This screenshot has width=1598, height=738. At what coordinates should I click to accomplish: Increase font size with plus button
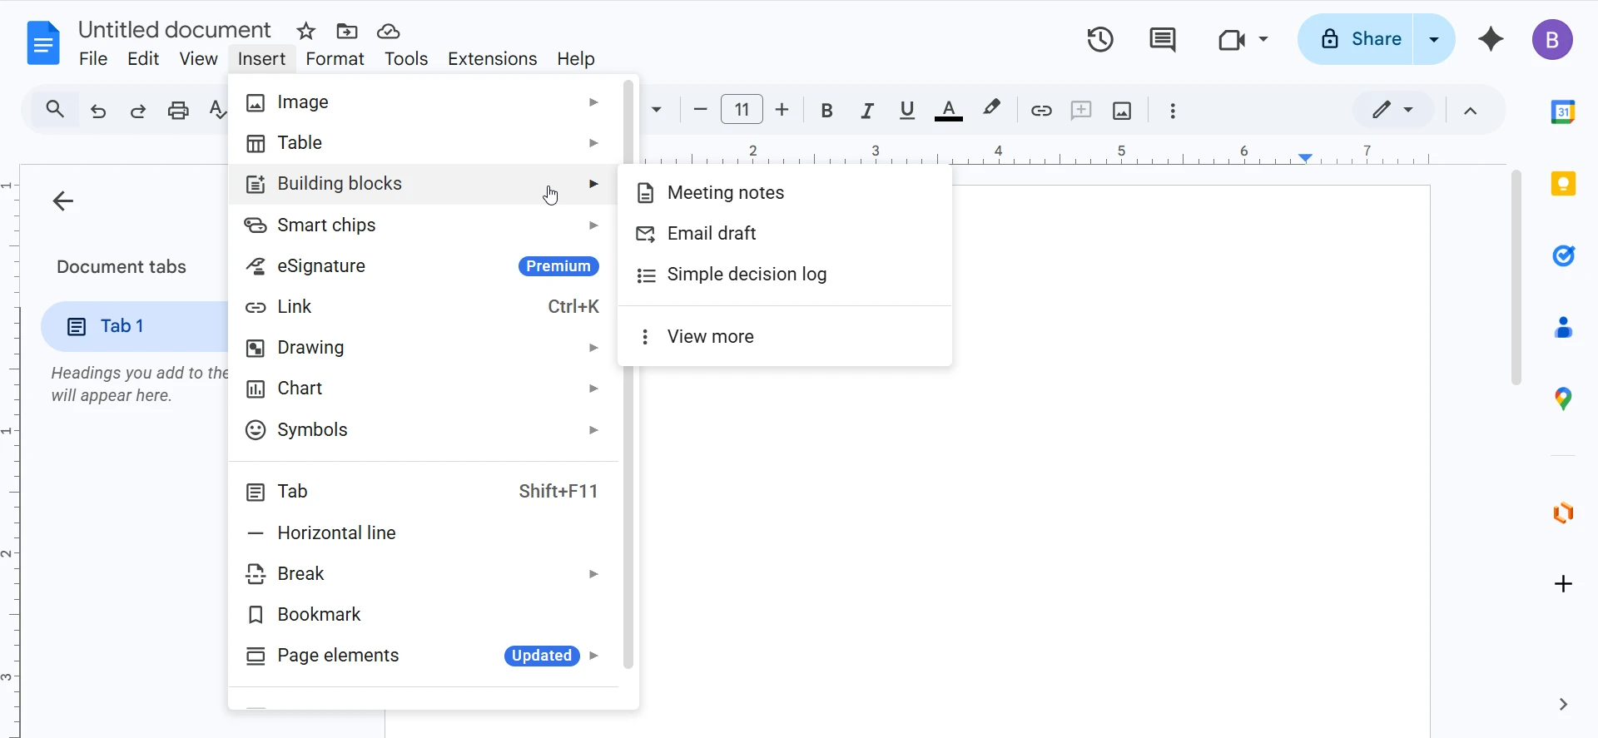pos(782,110)
